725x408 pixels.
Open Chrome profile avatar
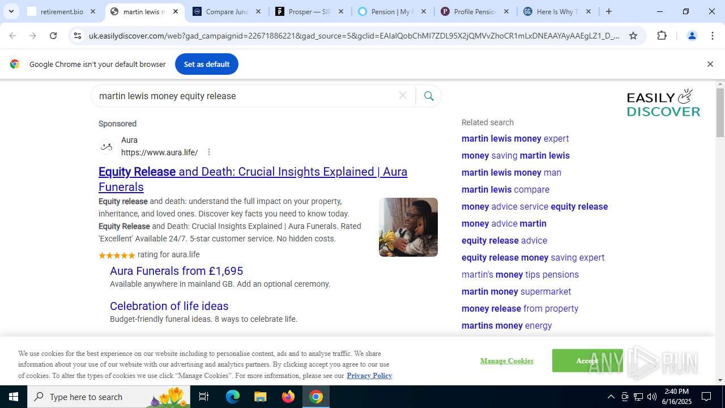tap(692, 36)
